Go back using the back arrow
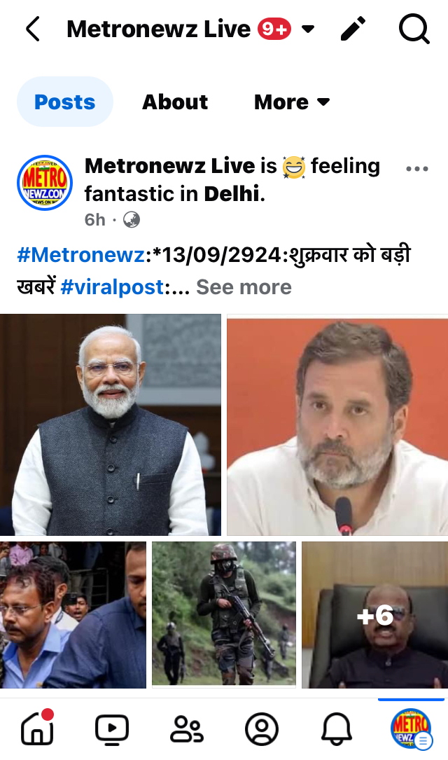Screen dimensions: 448x760 pyautogui.click(x=32, y=29)
